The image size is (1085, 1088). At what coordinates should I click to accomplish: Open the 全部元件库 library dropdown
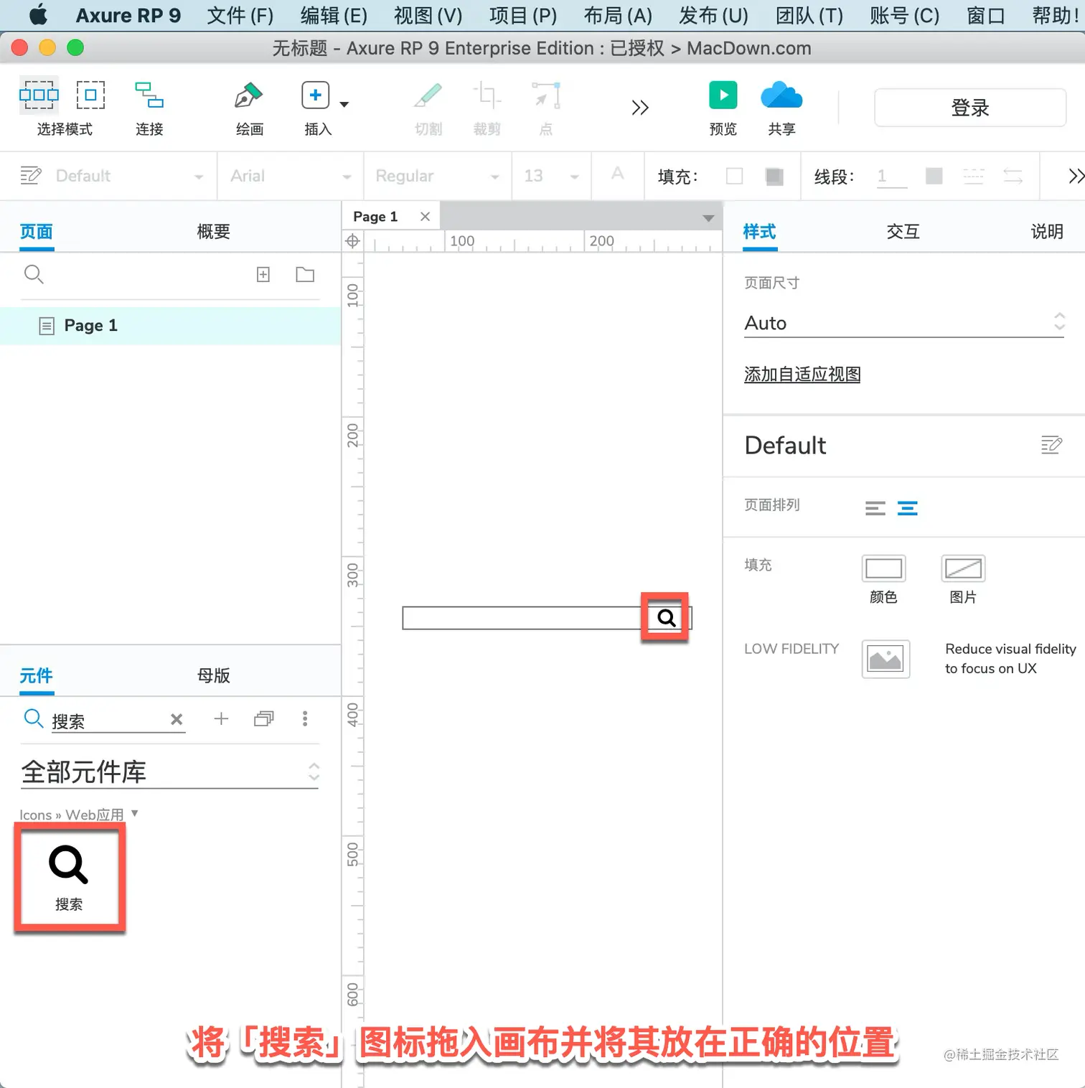(x=169, y=772)
